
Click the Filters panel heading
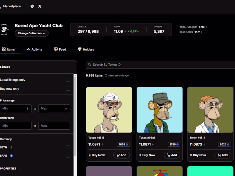5,67
